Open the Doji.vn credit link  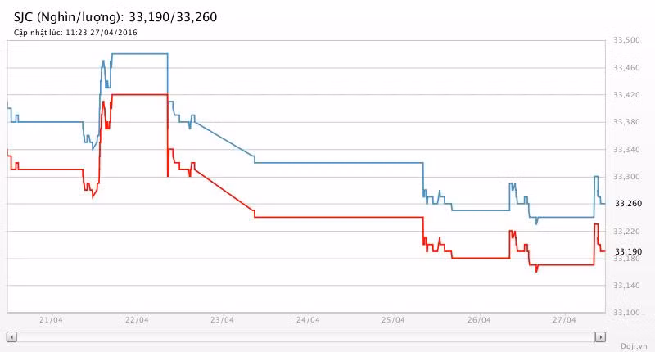(633, 345)
